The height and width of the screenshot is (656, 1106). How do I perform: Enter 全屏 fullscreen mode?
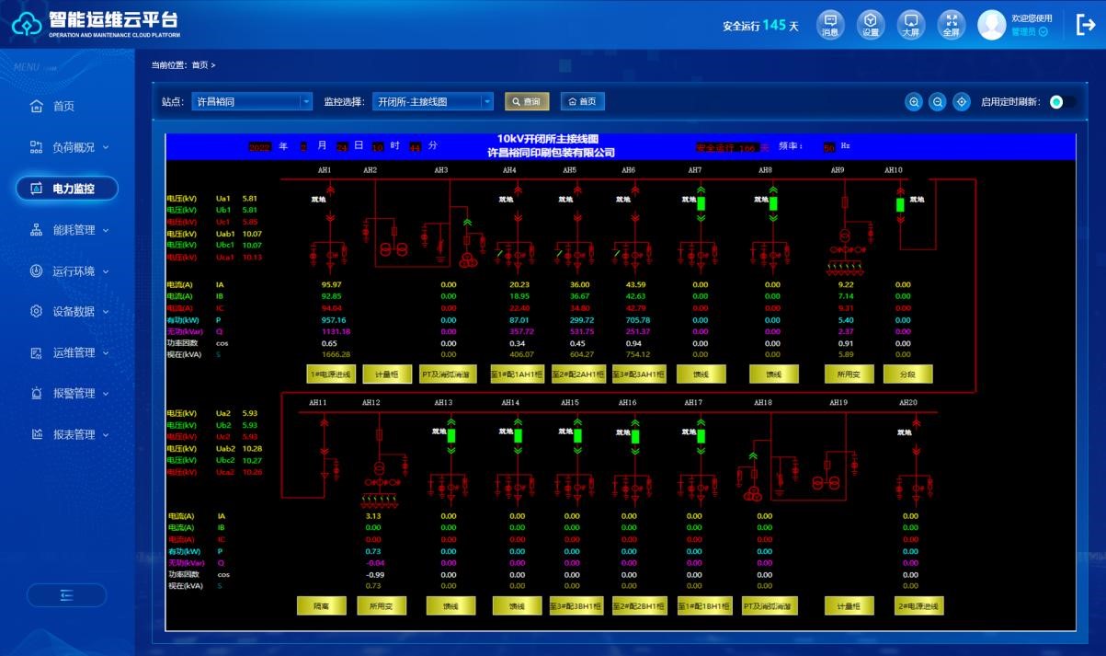tap(951, 24)
